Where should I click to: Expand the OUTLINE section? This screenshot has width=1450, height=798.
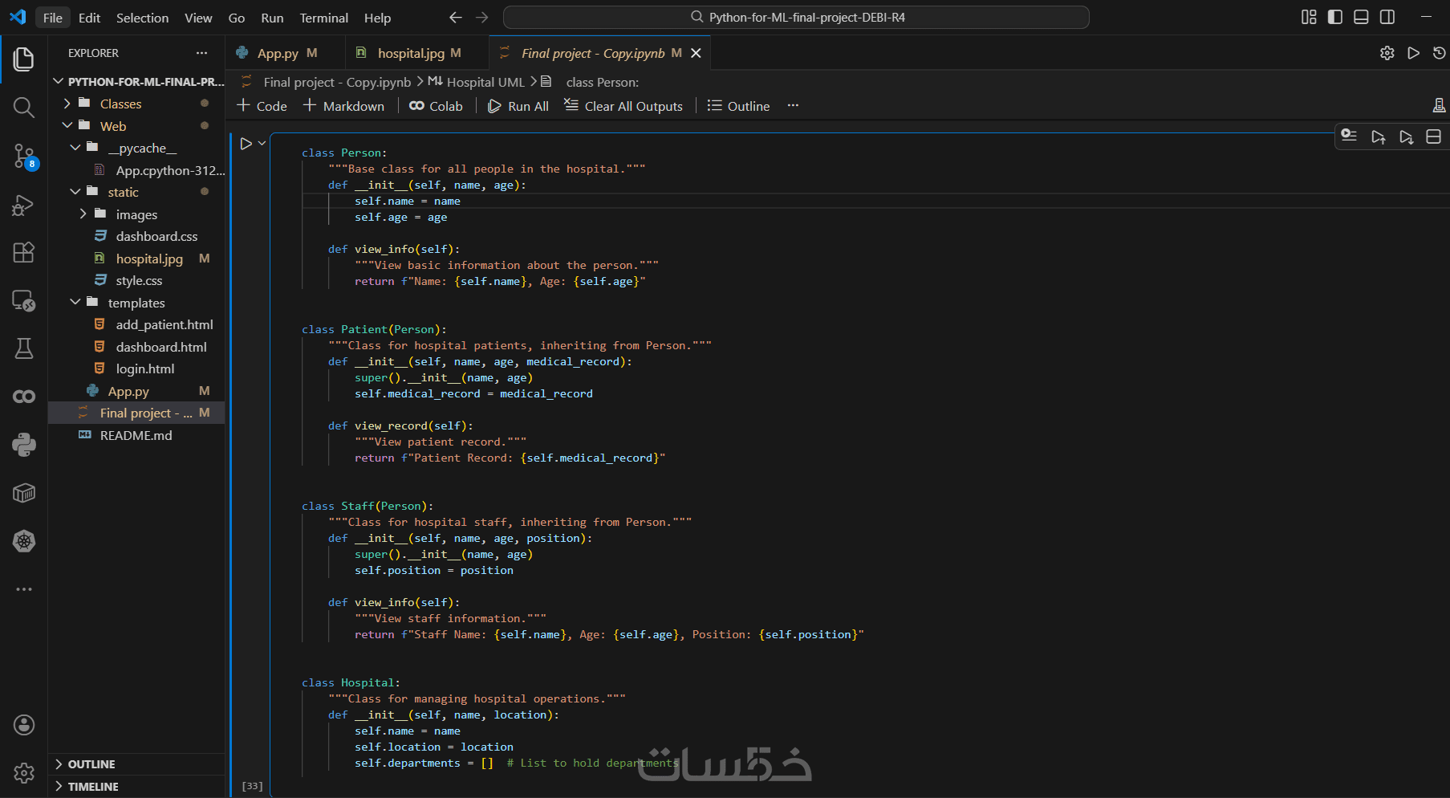(91, 764)
